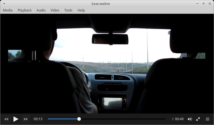Click the elapsed time label 00:13
The width and height of the screenshot is (214, 125).
[x=38, y=119]
